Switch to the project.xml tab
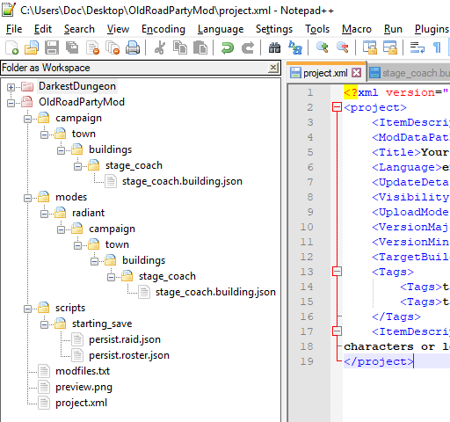450x422 pixels. pyautogui.click(x=325, y=73)
